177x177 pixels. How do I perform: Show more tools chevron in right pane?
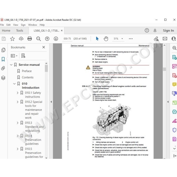tap(174, 148)
